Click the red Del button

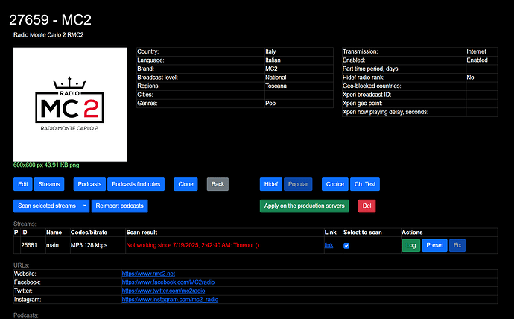click(x=367, y=206)
